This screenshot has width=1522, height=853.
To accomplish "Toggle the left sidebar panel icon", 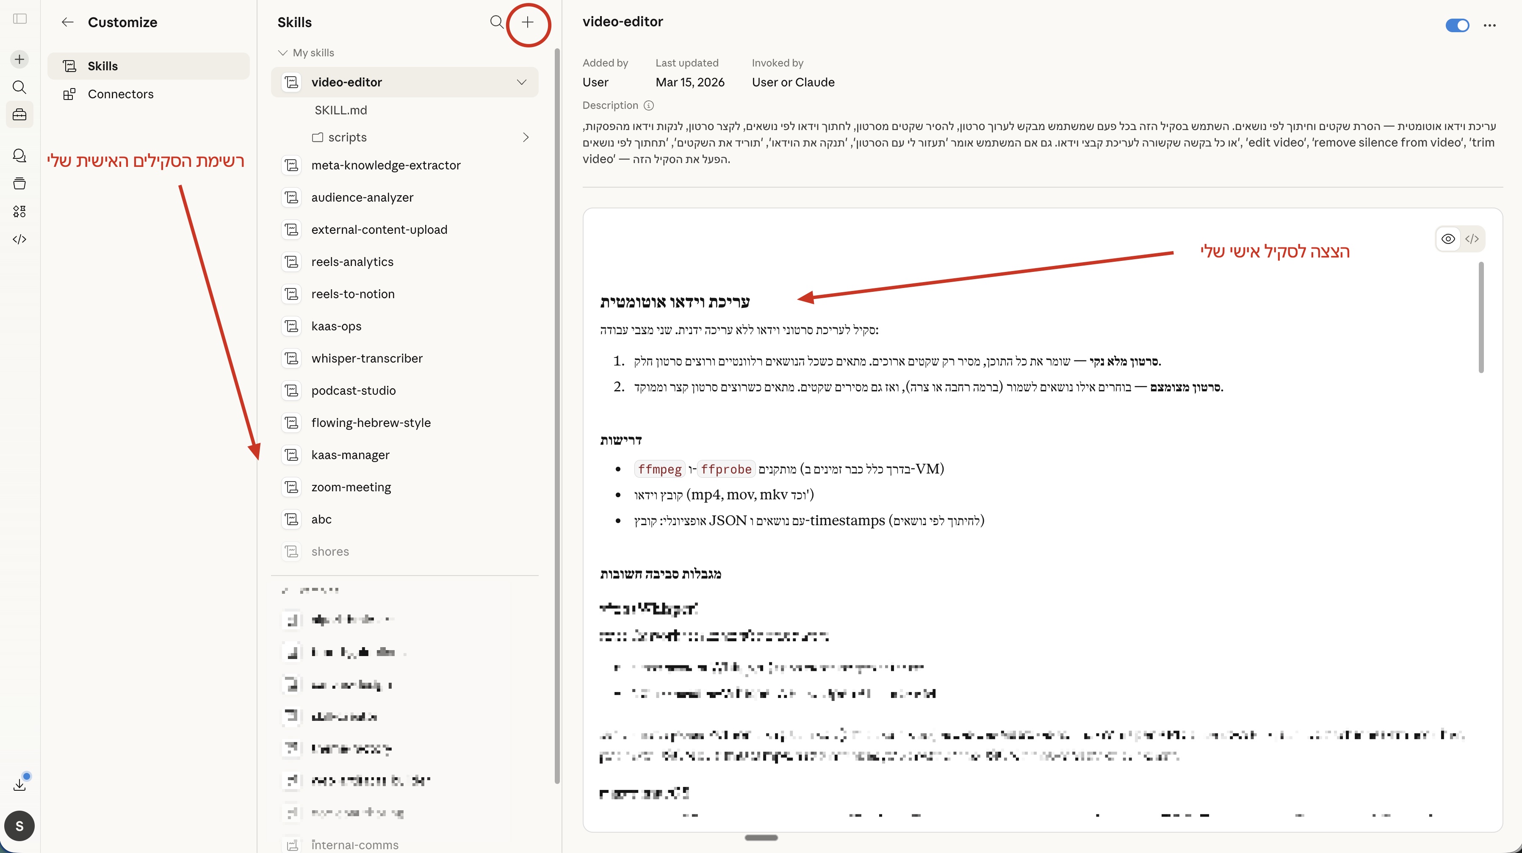I will [20, 19].
